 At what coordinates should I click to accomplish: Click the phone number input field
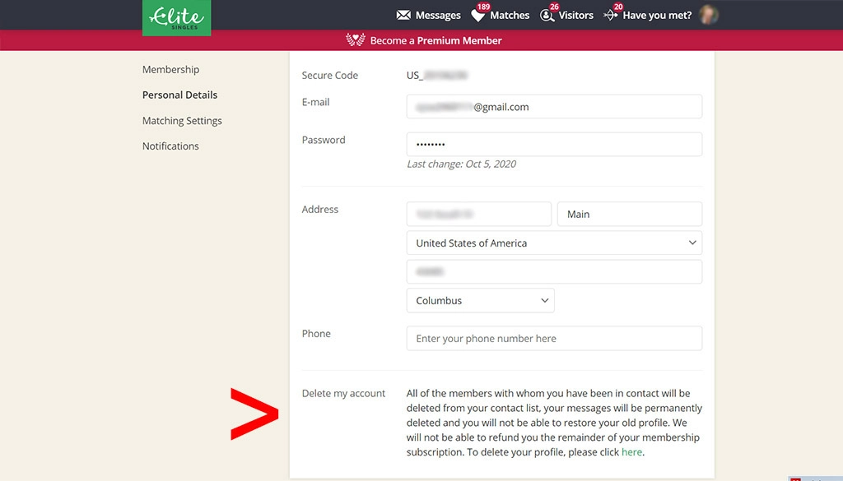[553, 338]
